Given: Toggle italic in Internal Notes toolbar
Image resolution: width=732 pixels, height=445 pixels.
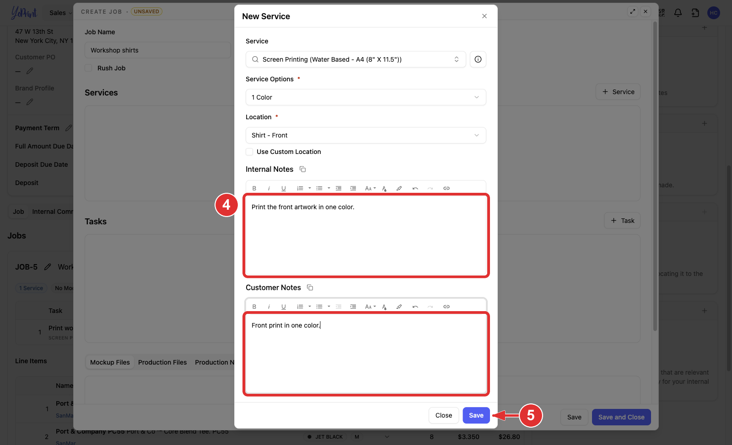Looking at the screenshot, I should pos(269,188).
